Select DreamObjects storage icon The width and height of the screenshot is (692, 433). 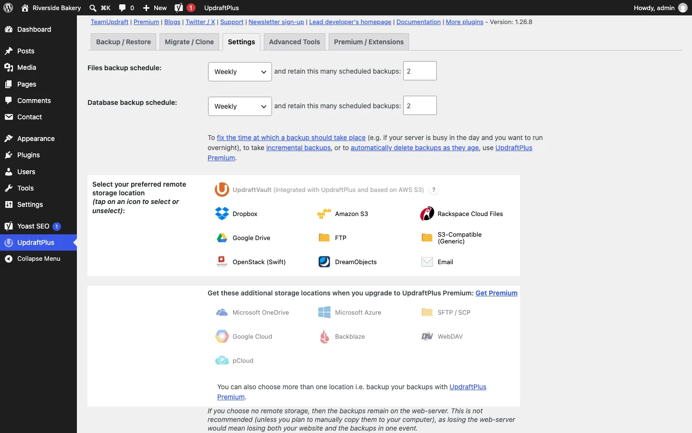click(324, 262)
